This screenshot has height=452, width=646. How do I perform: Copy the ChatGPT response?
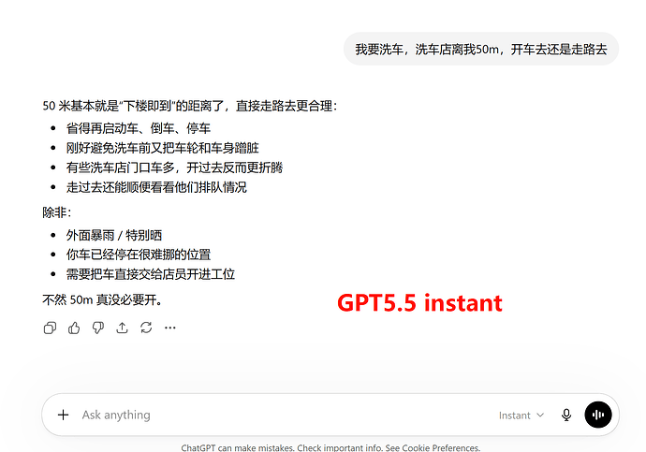50,328
